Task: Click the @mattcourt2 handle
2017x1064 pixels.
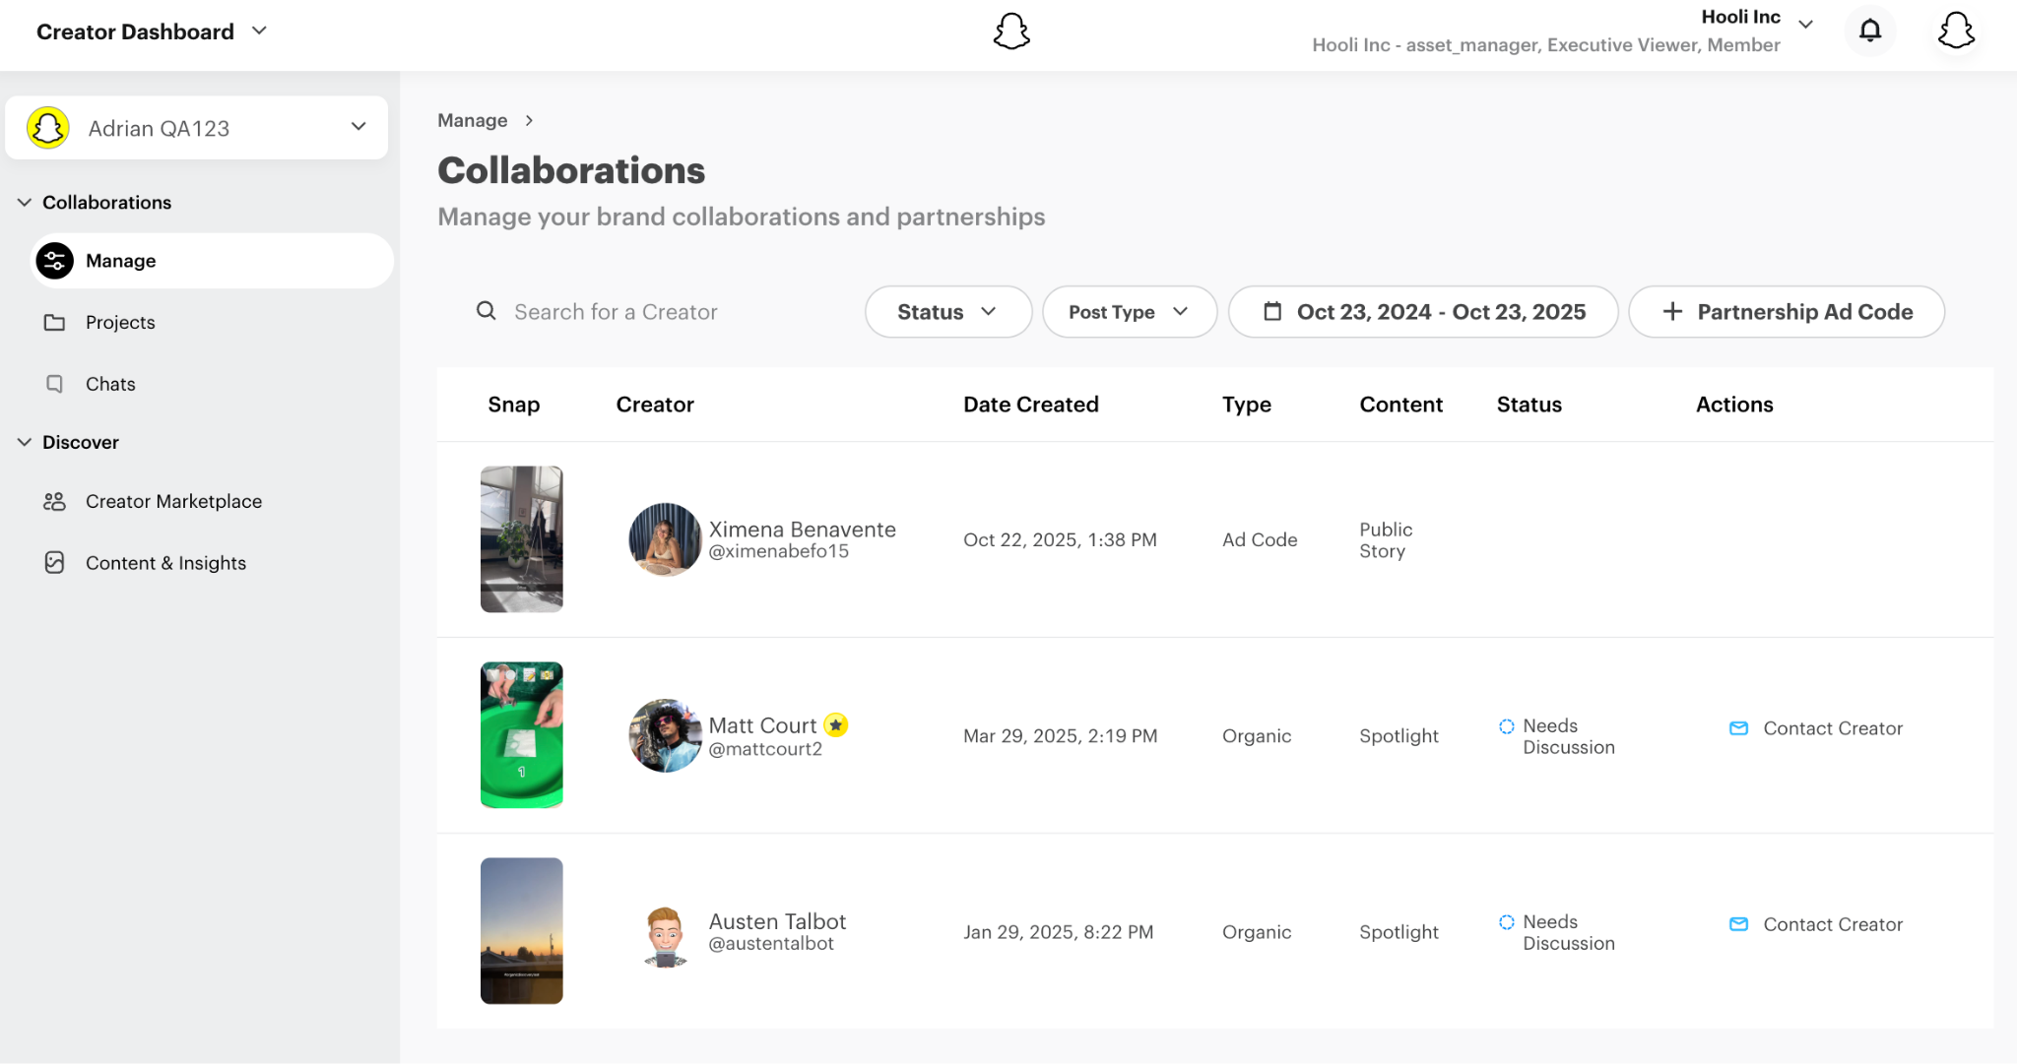Action: click(x=765, y=749)
